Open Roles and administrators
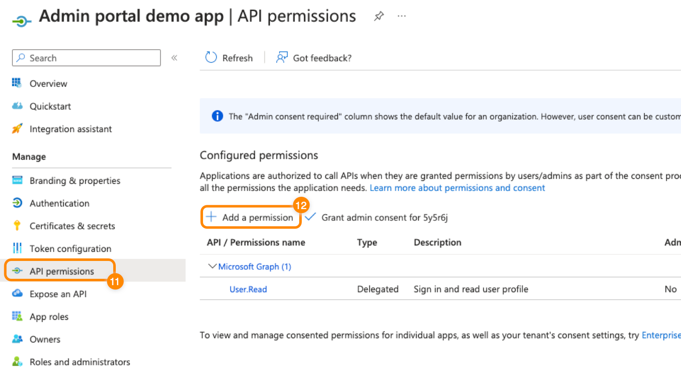 point(80,362)
